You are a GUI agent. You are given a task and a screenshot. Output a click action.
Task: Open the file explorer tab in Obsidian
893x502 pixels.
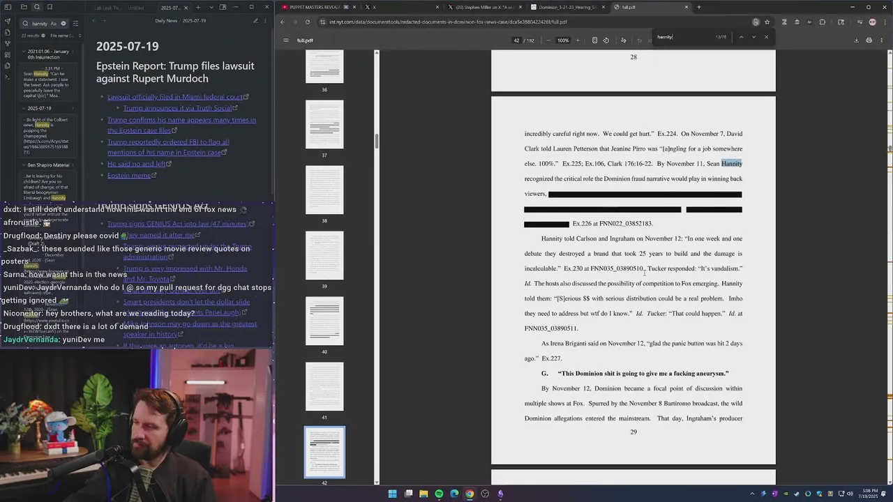point(24,8)
